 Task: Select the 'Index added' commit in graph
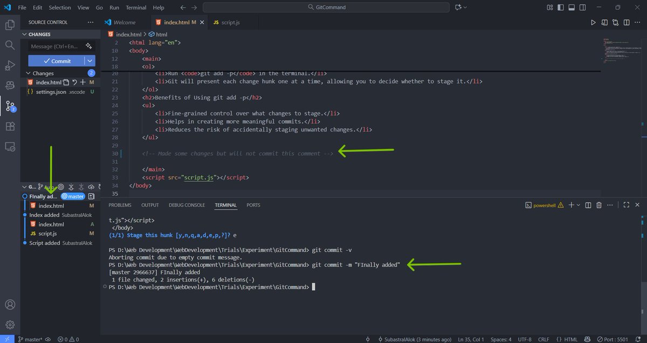click(x=44, y=215)
